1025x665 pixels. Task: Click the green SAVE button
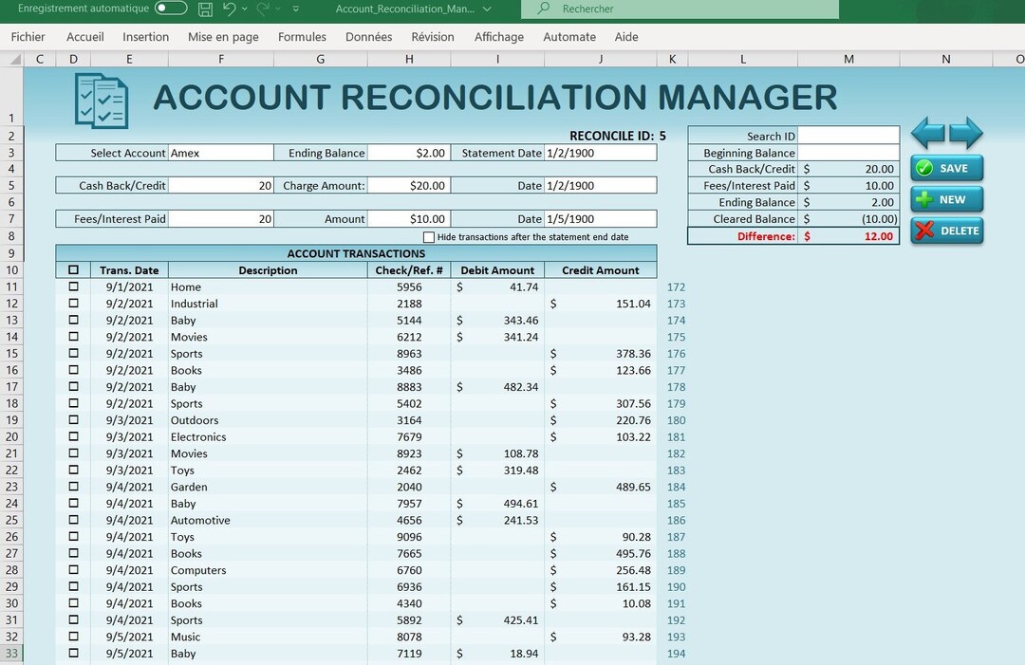946,169
